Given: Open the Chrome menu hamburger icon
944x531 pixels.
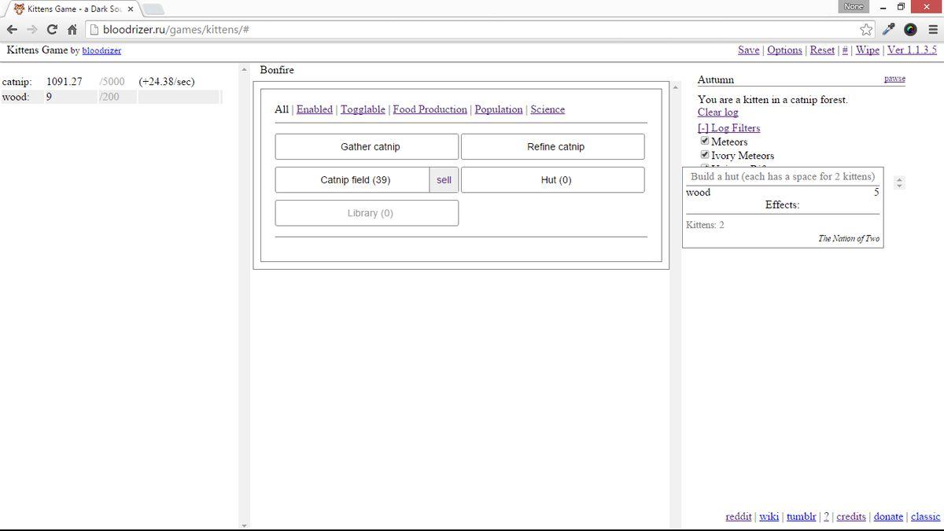Looking at the screenshot, I should coord(931,30).
